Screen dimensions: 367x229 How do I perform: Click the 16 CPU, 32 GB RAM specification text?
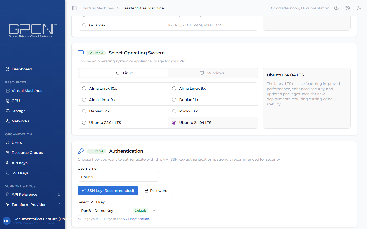point(196,25)
